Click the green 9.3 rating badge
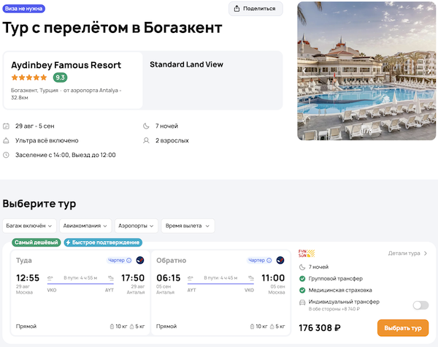 coord(61,77)
